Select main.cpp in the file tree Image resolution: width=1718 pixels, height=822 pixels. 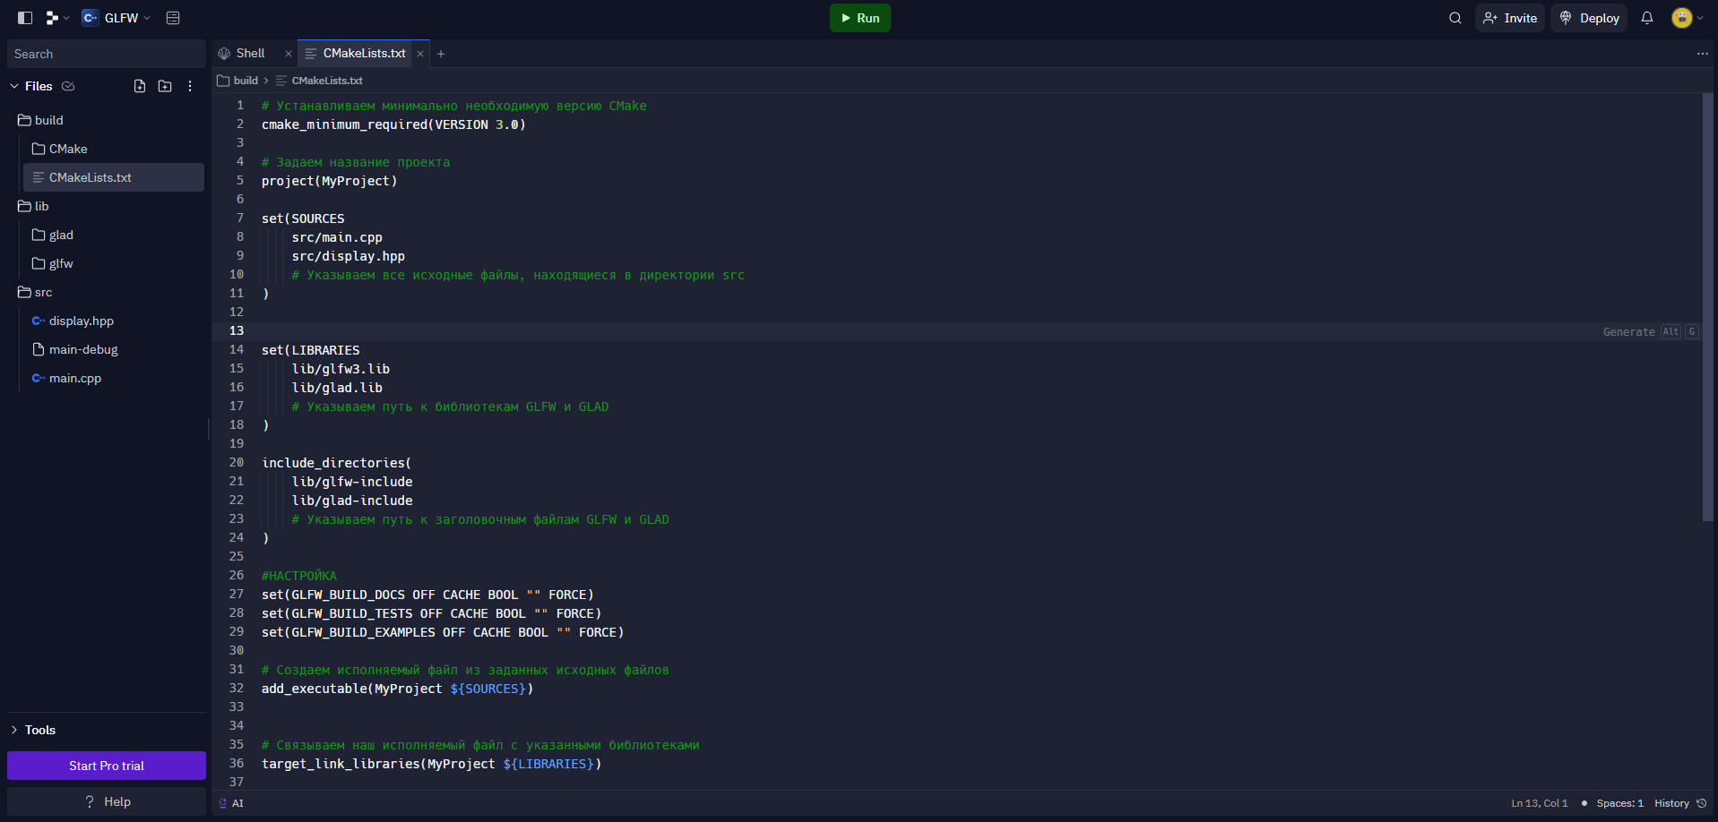tap(73, 378)
